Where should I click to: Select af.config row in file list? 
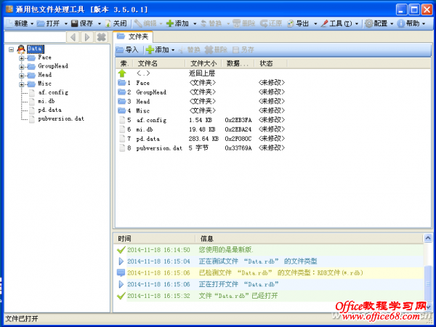201,120
